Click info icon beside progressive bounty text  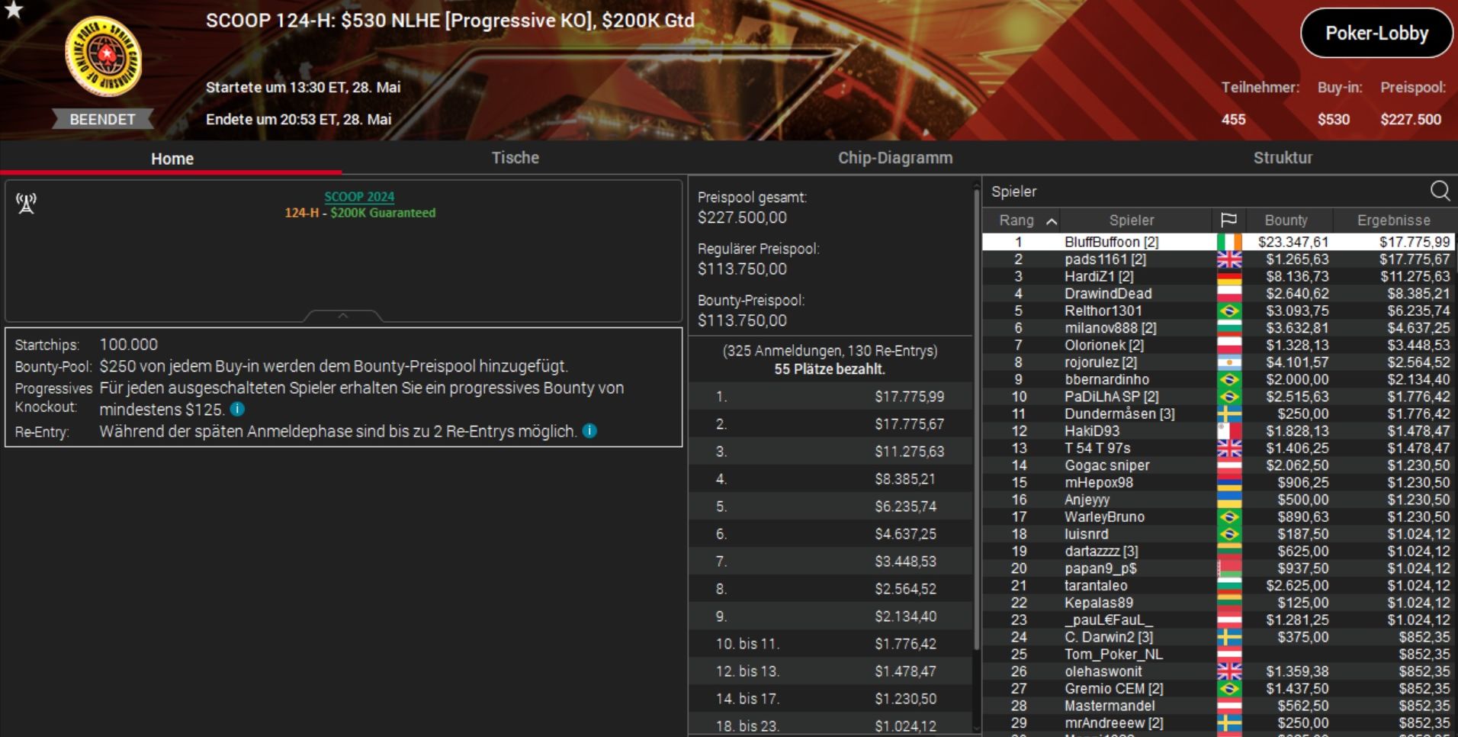click(x=237, y=409)
